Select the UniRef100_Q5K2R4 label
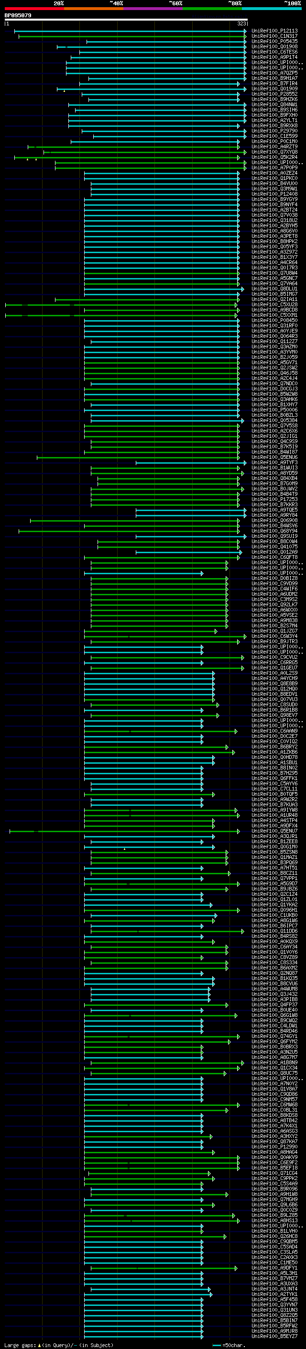 (274, 157)
